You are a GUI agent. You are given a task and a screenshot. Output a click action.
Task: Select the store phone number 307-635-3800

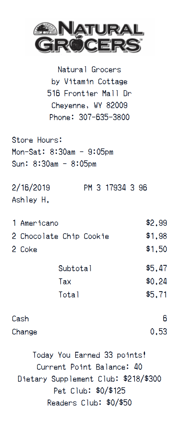click(x=104, y=117)
